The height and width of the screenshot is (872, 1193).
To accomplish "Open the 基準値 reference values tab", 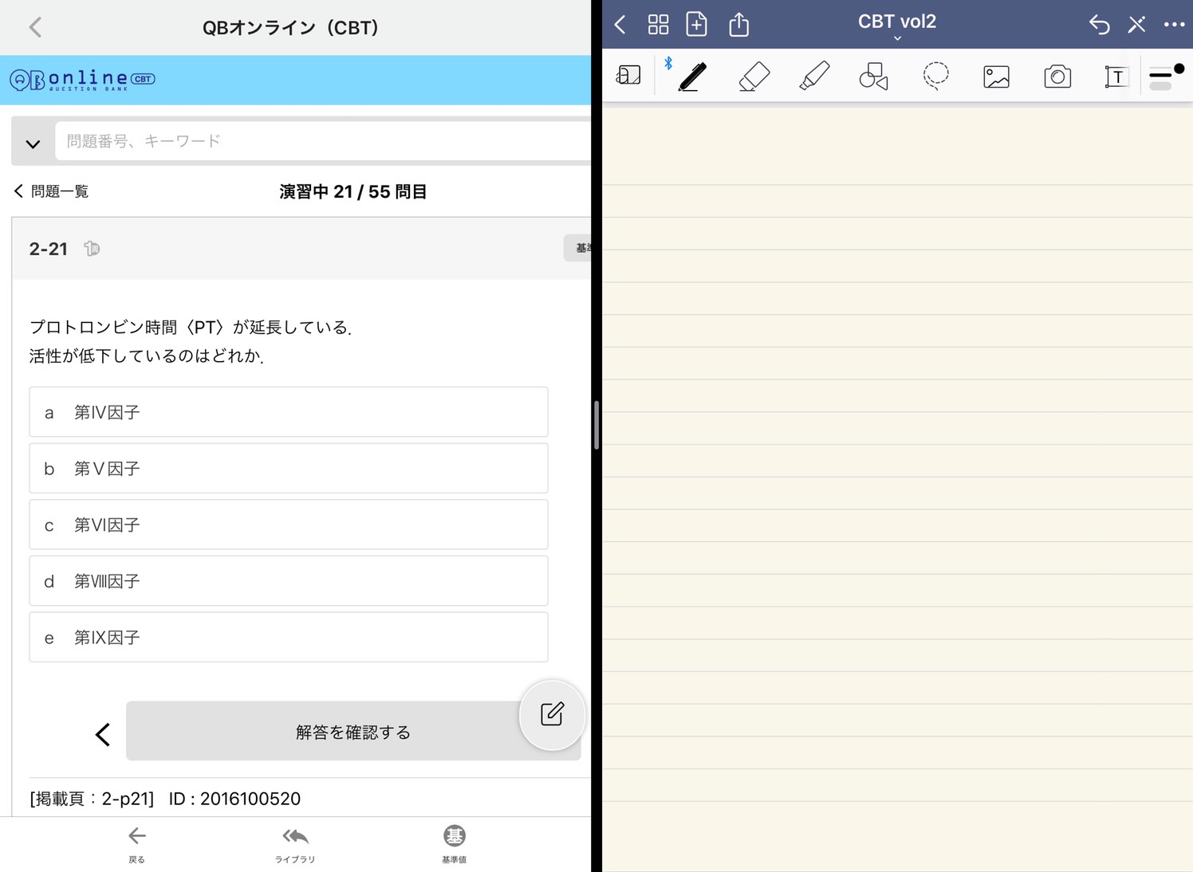I will [x=453, y=844].
